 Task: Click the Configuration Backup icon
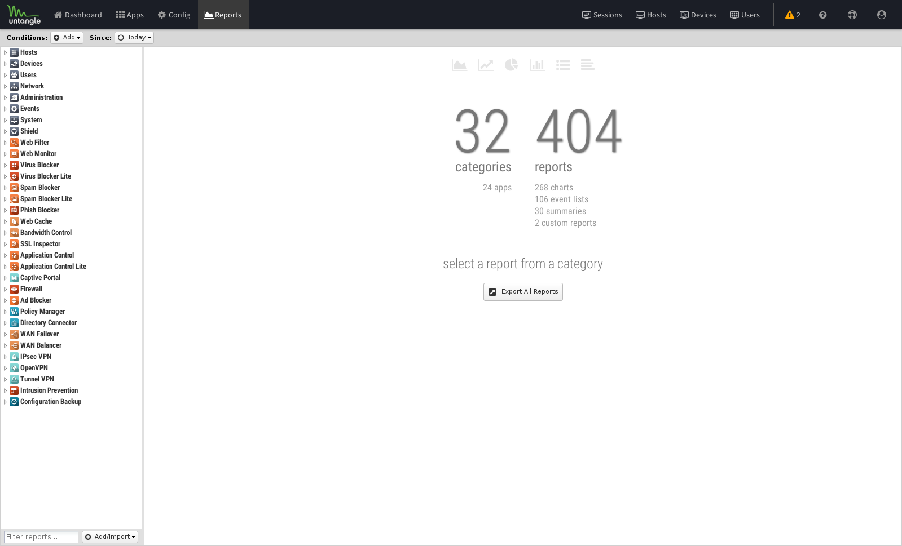coord(14,402)
